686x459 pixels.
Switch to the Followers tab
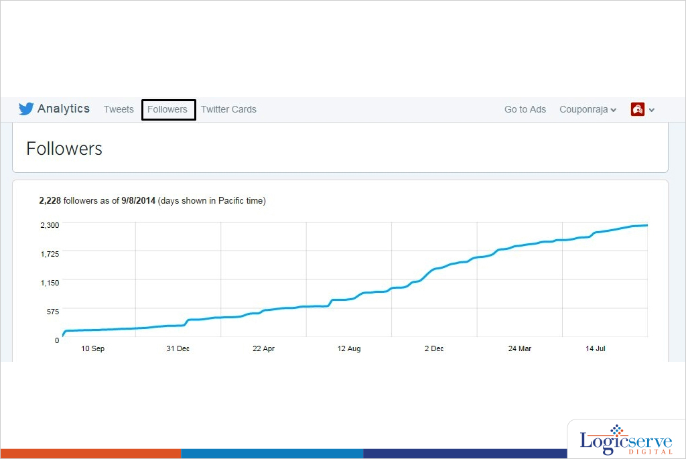pos(167,109)
